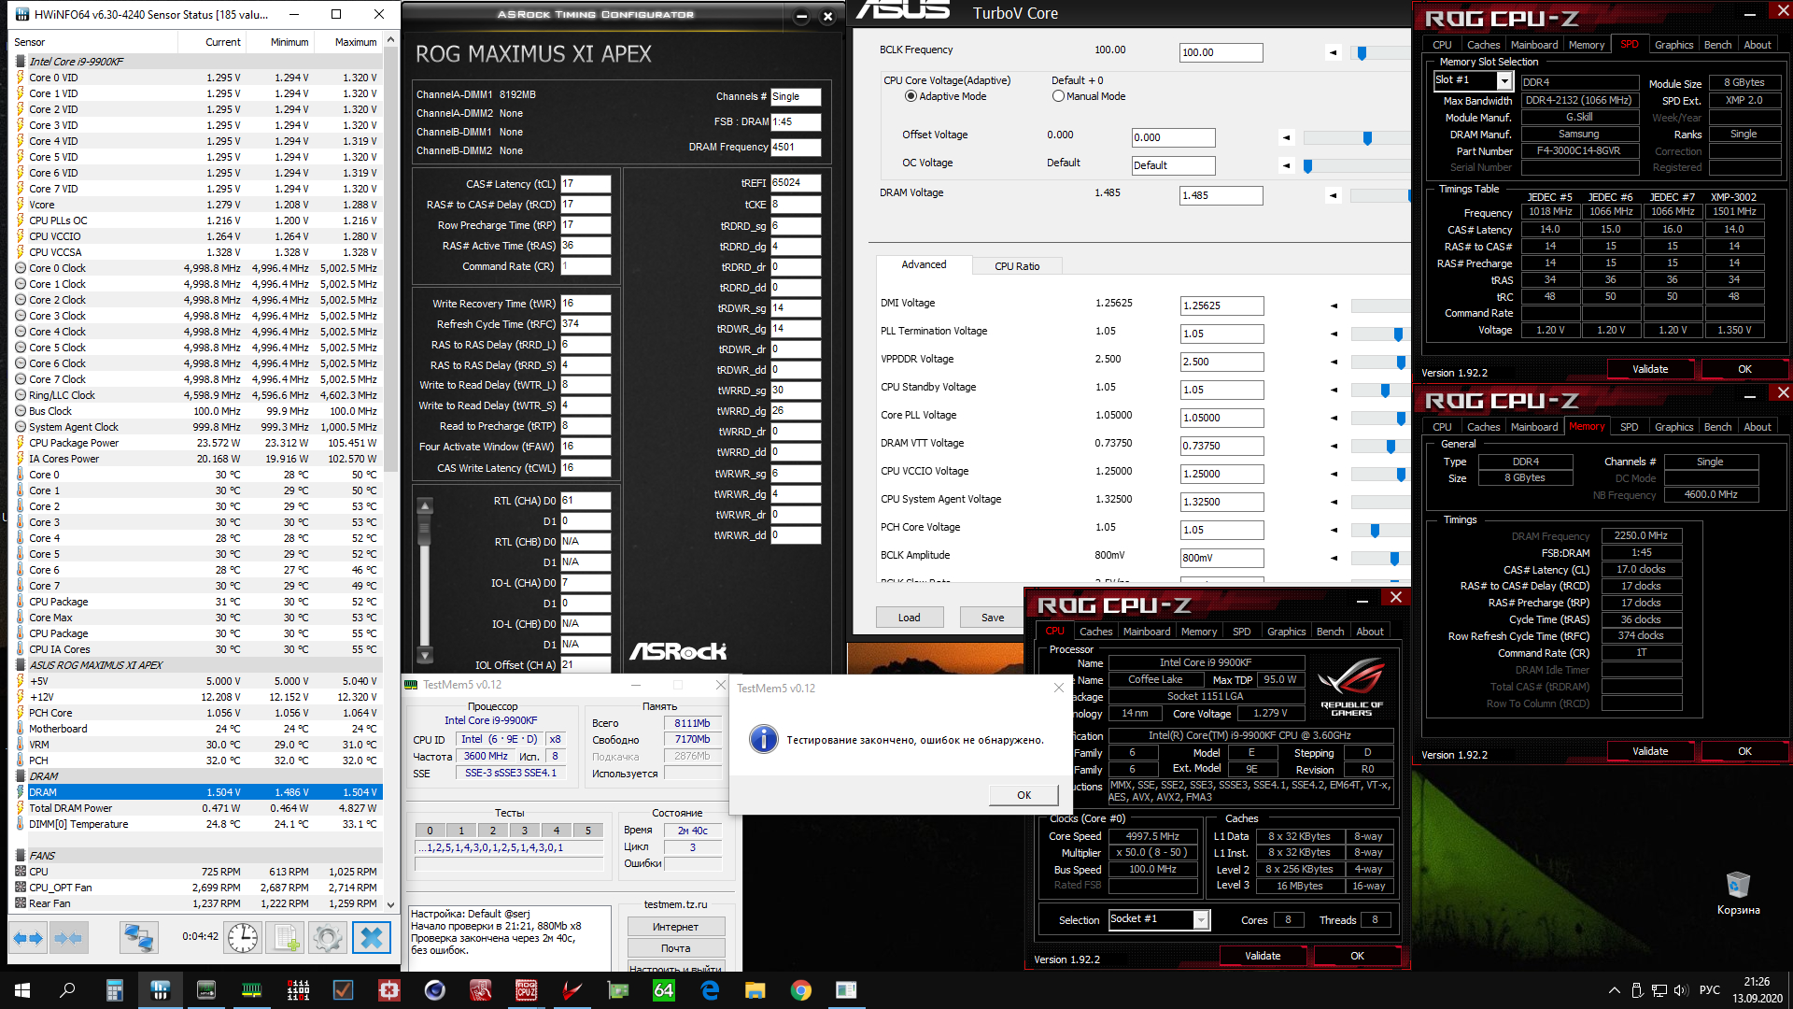Click the HWiNFO collapse columns arrows icon
The width and height of the screenshot is (1793, 1009).
[68, 937]
